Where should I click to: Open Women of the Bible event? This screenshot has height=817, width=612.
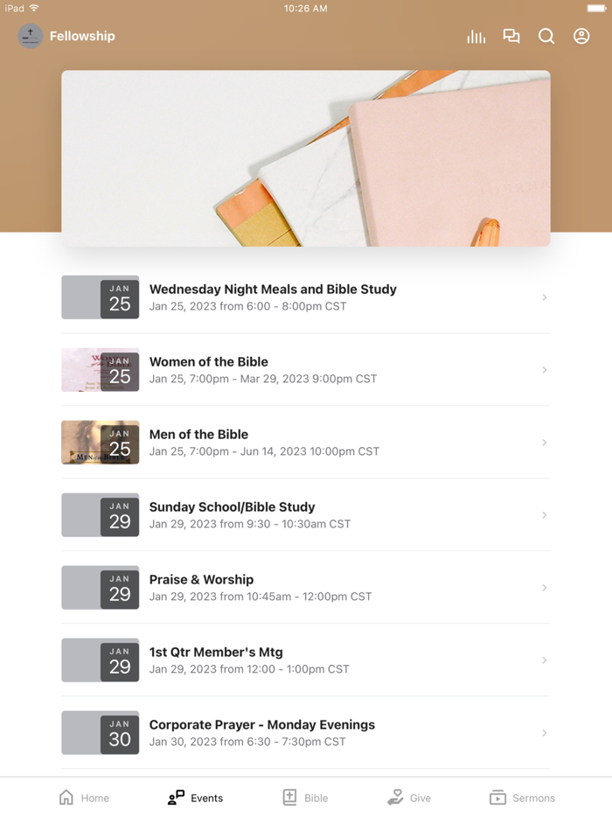coord(306,369)
